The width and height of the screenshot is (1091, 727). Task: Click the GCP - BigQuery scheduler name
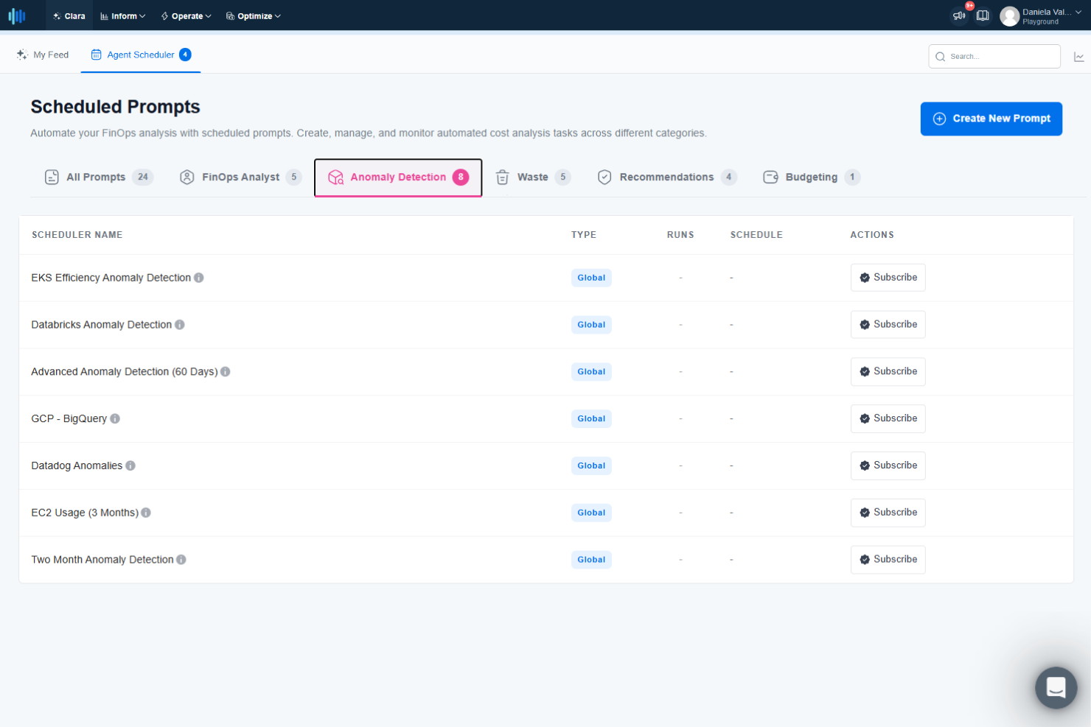(x=69, y=418)
